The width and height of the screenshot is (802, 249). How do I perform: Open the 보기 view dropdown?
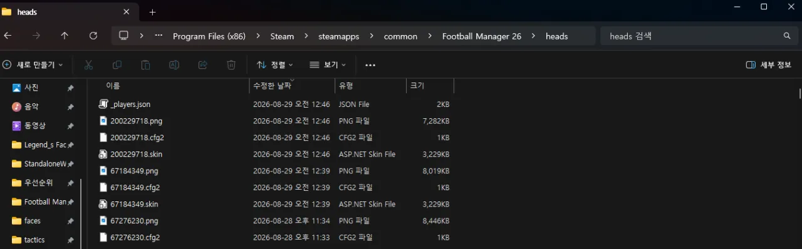tap(328, 64)
